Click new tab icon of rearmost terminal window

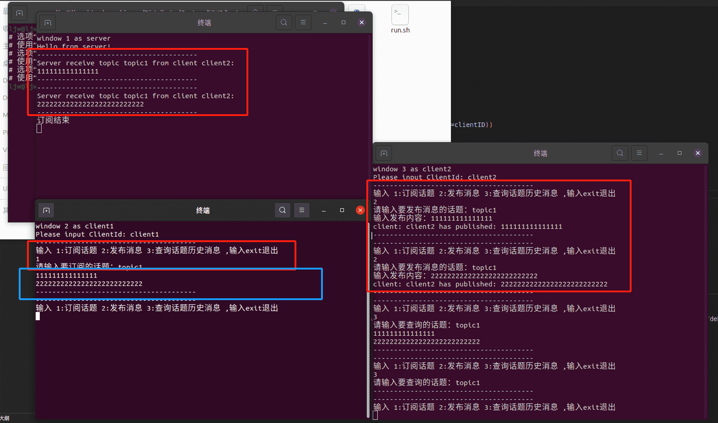[19, 13]
